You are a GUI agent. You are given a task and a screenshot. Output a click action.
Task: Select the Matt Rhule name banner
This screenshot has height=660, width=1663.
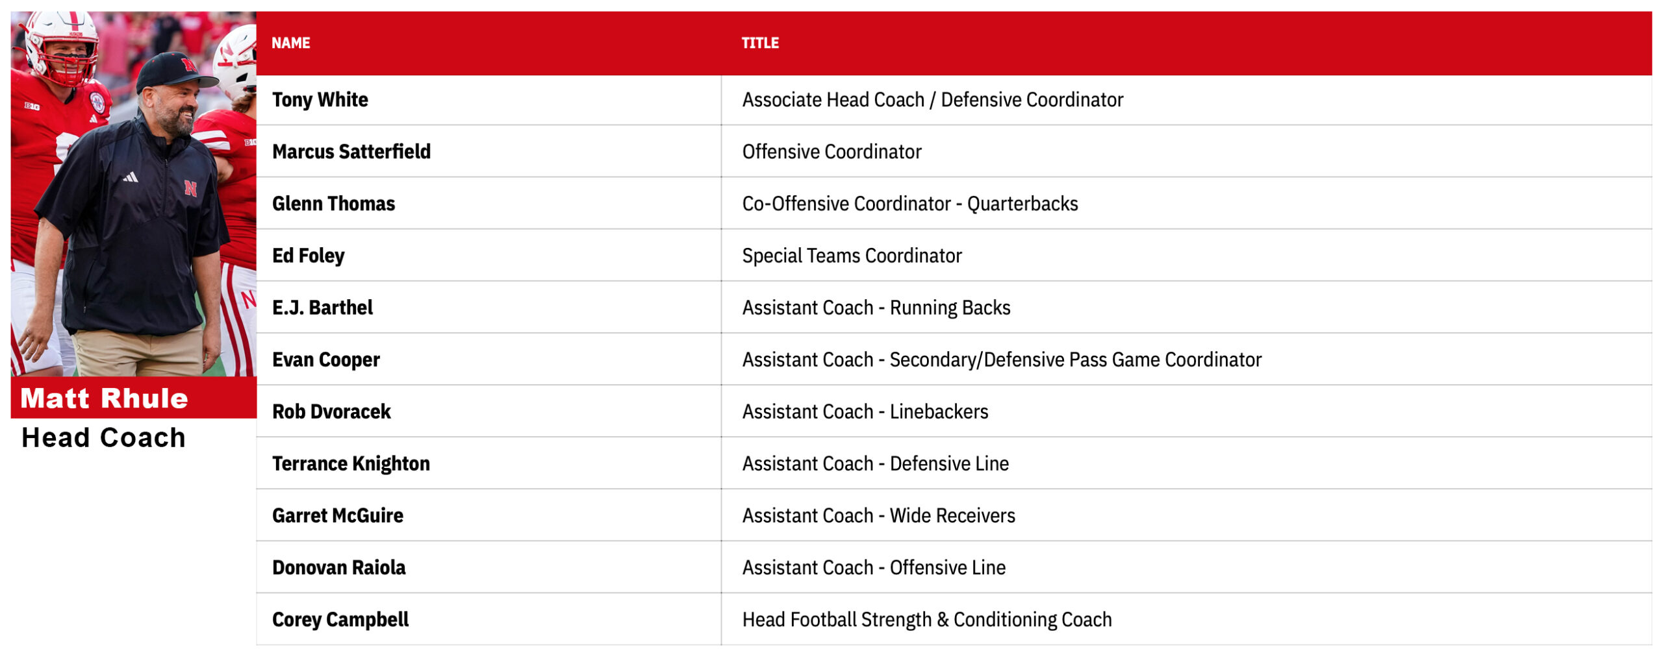[133, 398]
